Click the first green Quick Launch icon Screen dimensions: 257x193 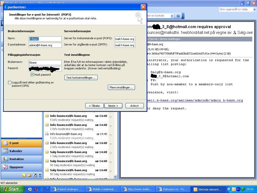30,189
